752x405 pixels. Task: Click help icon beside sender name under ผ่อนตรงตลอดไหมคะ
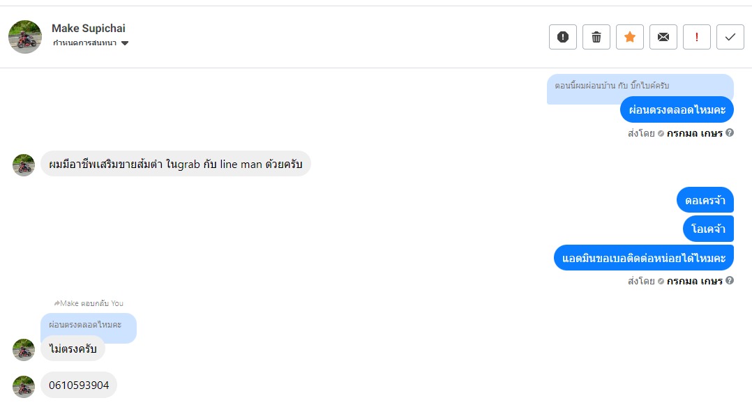click(x=730, y=132)
